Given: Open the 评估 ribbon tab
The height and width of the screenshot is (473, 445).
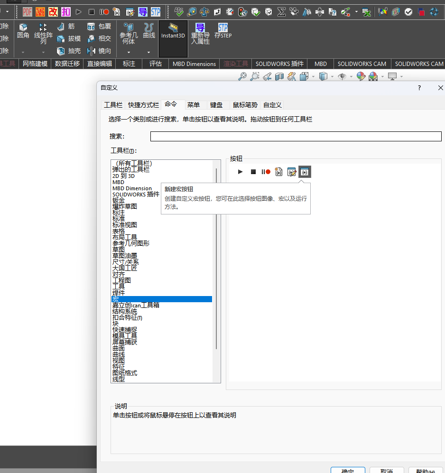Looking at the screenshot, I should coord(155,64).
